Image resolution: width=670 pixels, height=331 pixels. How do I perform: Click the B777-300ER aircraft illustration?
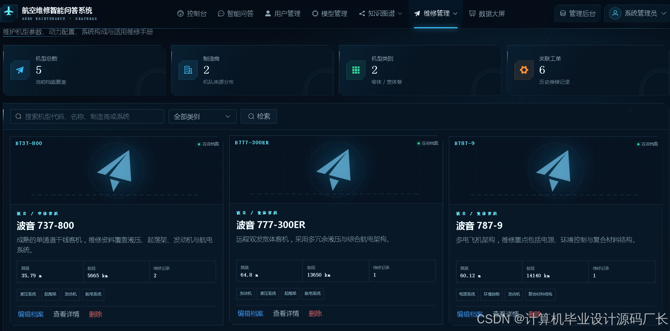pos(336,169)
